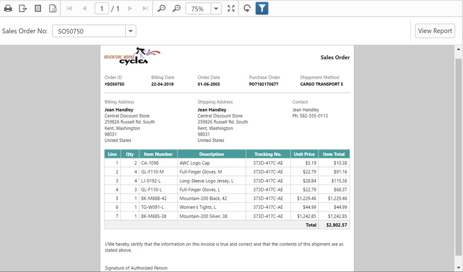Jump to the next page
The width and height of the screenshot is (463, 272).
click(130, 9)
